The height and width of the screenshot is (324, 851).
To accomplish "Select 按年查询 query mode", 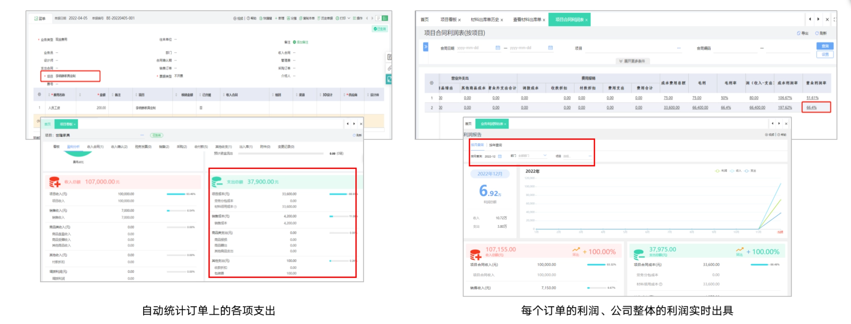I will click(495, 145).
